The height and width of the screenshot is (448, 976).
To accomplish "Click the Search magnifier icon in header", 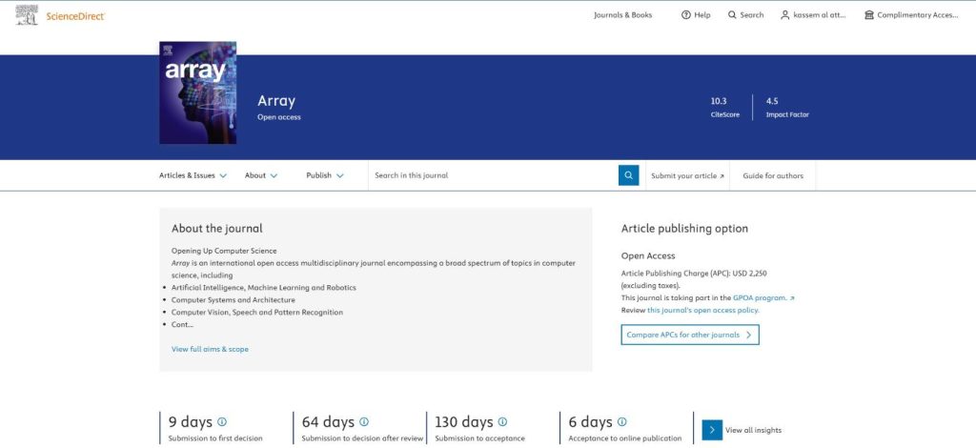I will pos(732,15).
